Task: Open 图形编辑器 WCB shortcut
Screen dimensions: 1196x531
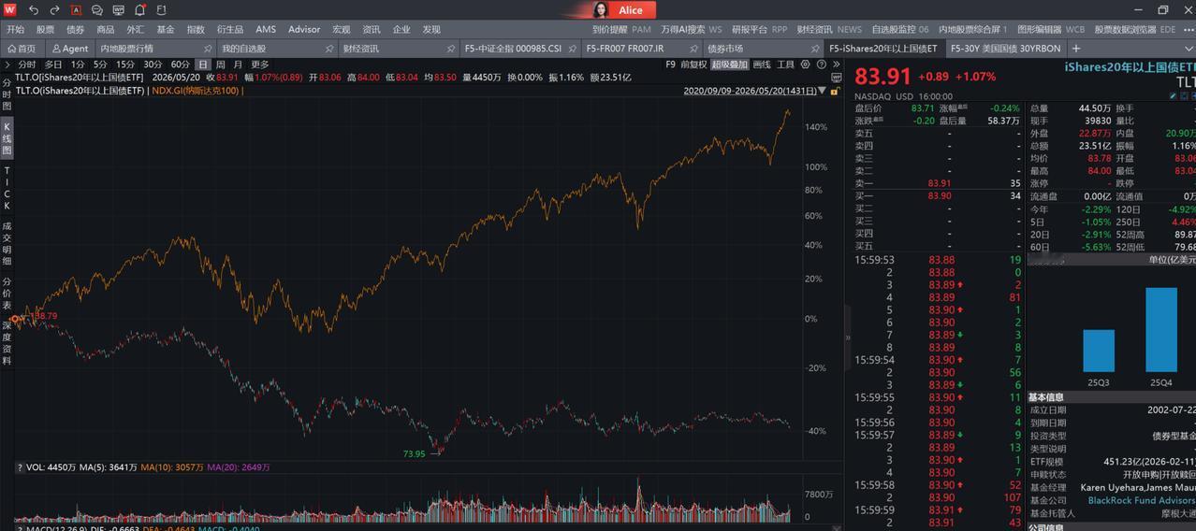Action: click(1051, 29)
